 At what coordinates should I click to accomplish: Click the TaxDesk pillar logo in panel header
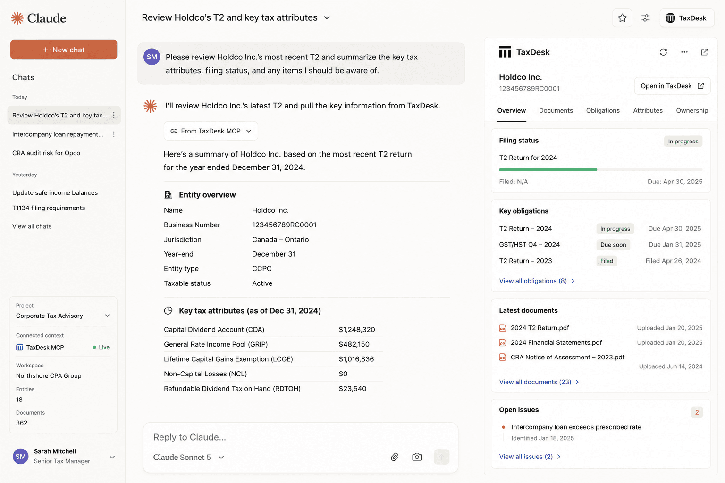coord(505,52)
